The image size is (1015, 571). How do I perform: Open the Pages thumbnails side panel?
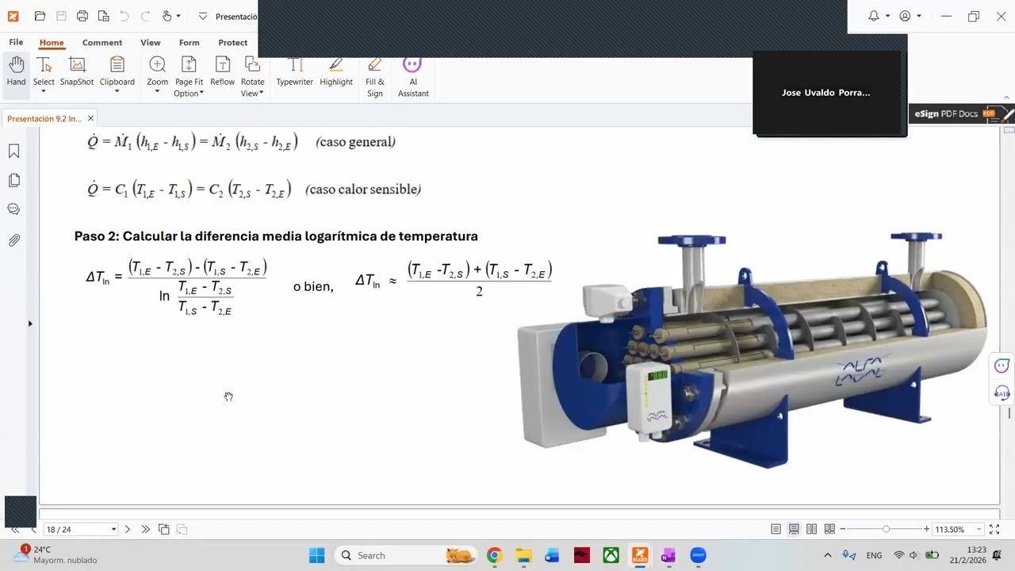tap(13, 180)
